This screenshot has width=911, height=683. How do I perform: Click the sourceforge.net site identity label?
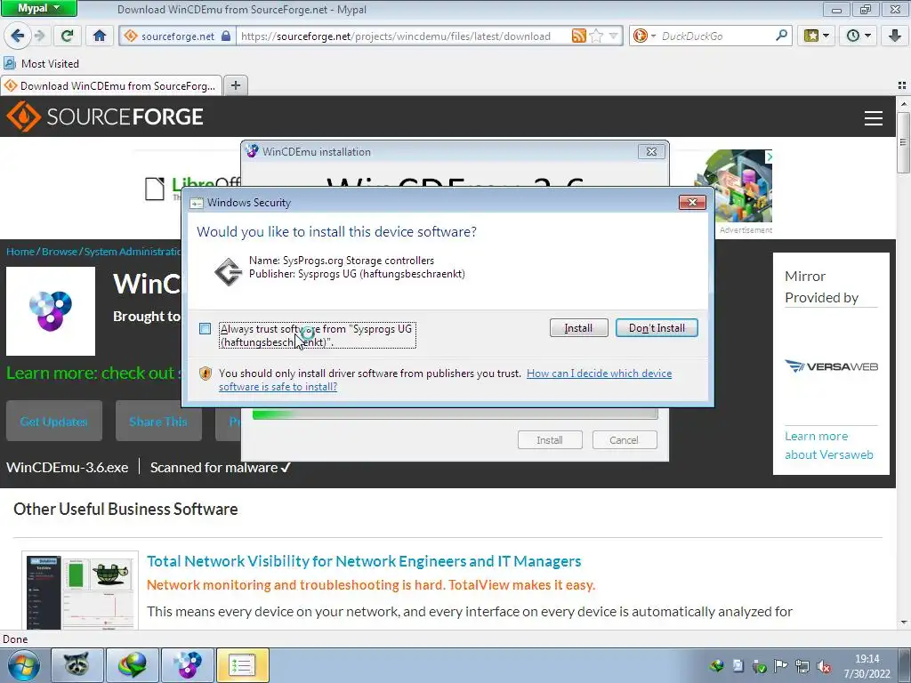178,36
